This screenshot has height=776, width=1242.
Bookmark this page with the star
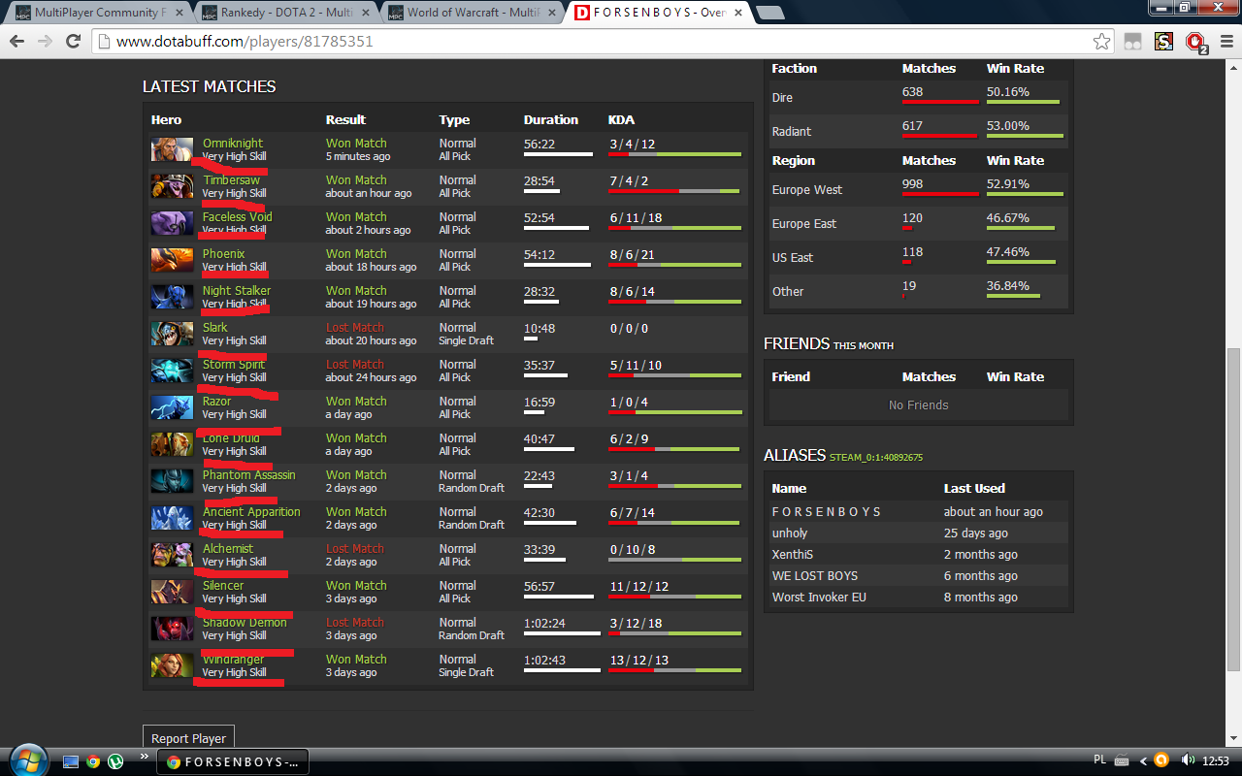coord(1101,42)
